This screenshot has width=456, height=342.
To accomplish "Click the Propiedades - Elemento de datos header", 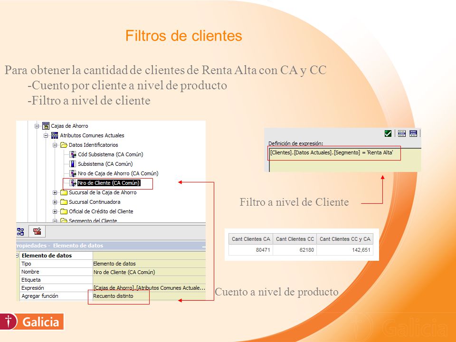I will 111,246.
